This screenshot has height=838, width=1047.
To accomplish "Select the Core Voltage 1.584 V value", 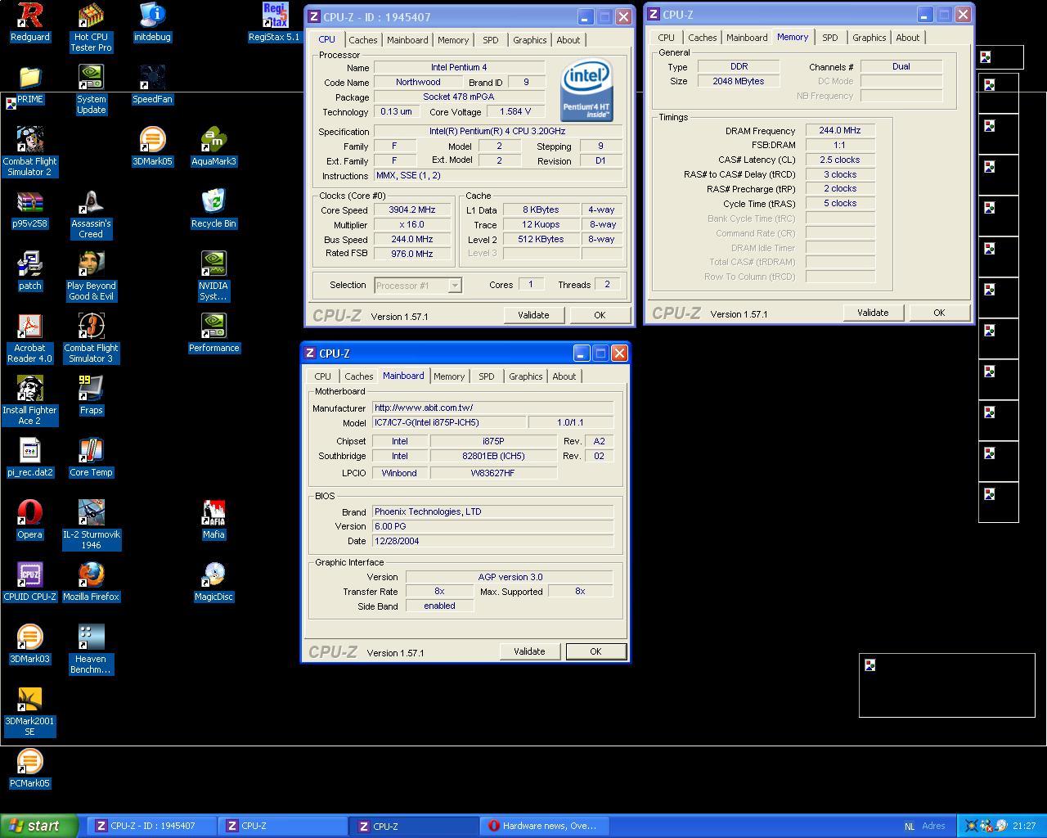I will tap(515, 111).
